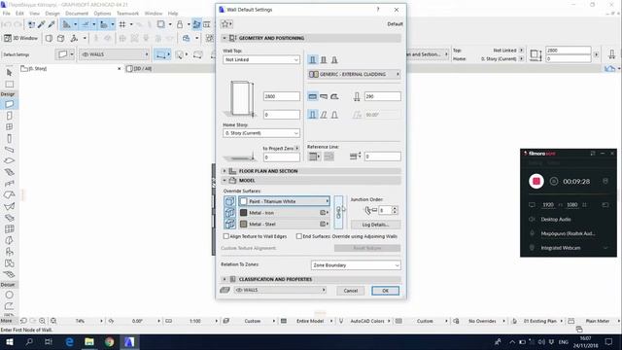622x350 pixels.
Task: Open the Edit menu
Action: pyautogui.click(x=19, y=14)
